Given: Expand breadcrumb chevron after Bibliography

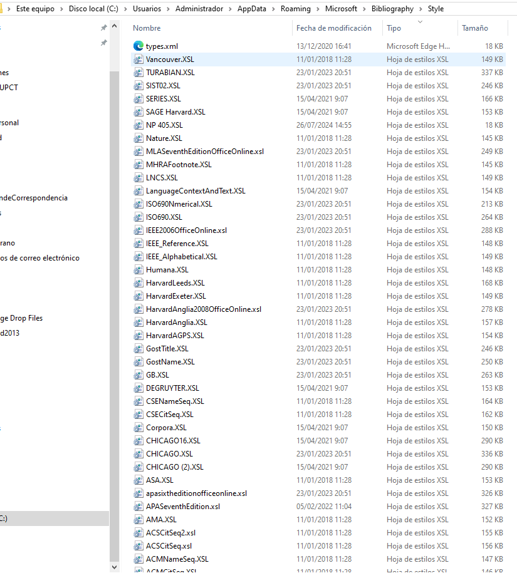Looking at the screenshot, I should coord(421,9).
